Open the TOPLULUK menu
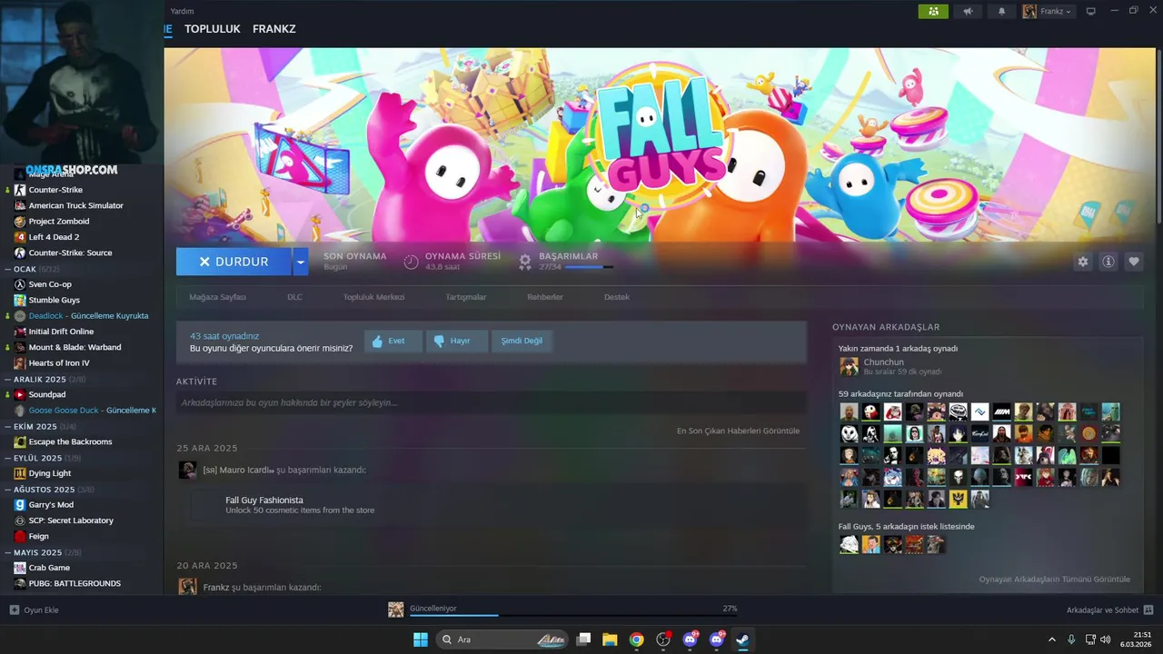The width and height of the screenshot is (1163, 654). pos(212,29)
